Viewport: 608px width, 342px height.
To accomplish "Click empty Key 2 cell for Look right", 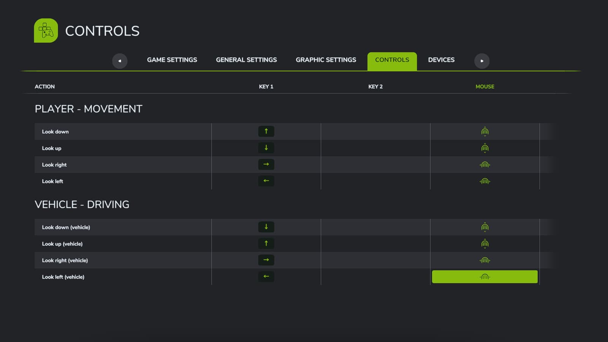I will coord(375,165).
